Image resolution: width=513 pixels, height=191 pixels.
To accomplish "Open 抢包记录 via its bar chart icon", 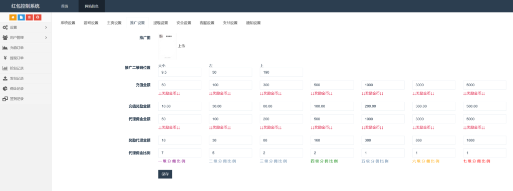I will 5,68.
